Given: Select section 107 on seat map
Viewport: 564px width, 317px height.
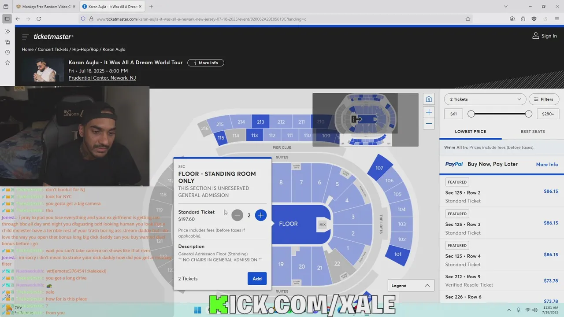Looking at the screenshot, I should point(379,168).
